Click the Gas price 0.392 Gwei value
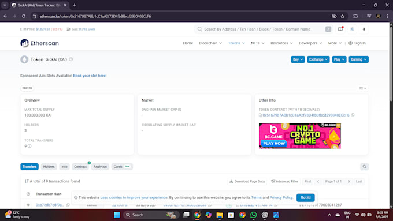Viewport: 393px width, 221px height. [87, 29]
